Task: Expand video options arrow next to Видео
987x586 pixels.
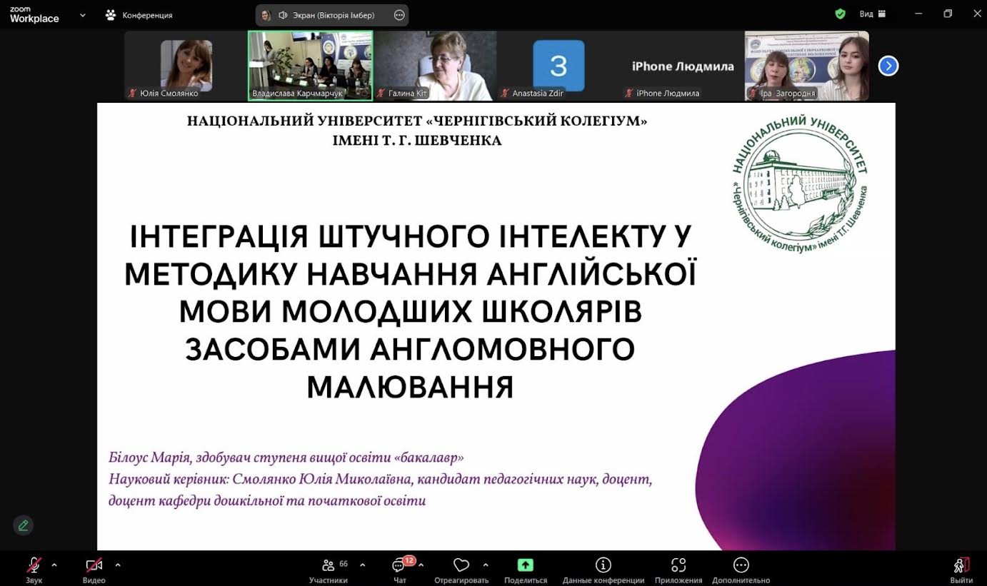Action: coord(118,565)
